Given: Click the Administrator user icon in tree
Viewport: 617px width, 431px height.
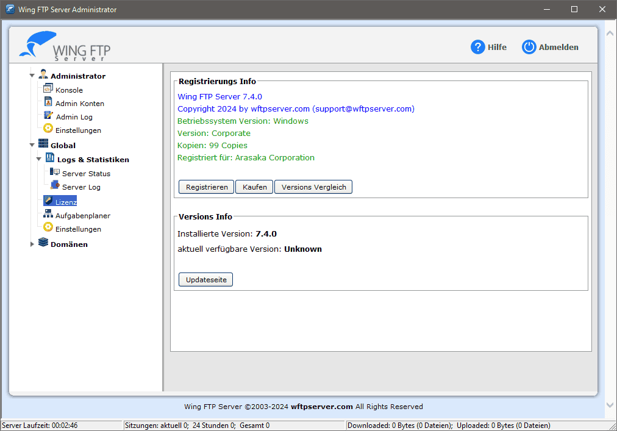Looking at the screenshot, I should (43, 74).
